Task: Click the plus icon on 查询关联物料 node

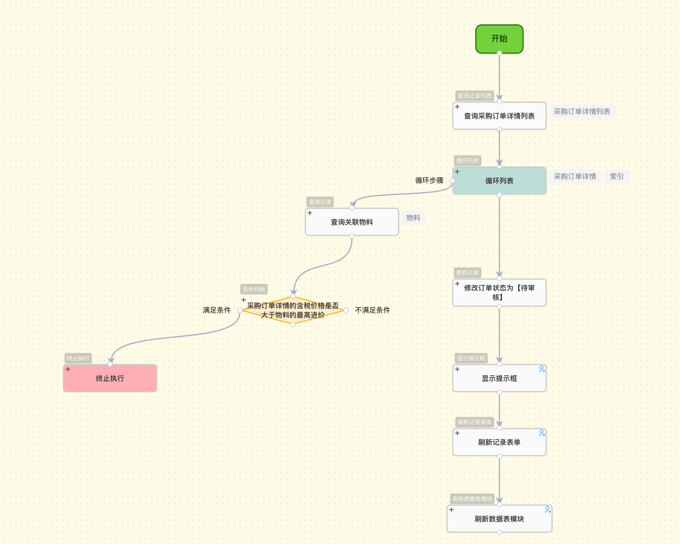Action: tap(310, 213)
